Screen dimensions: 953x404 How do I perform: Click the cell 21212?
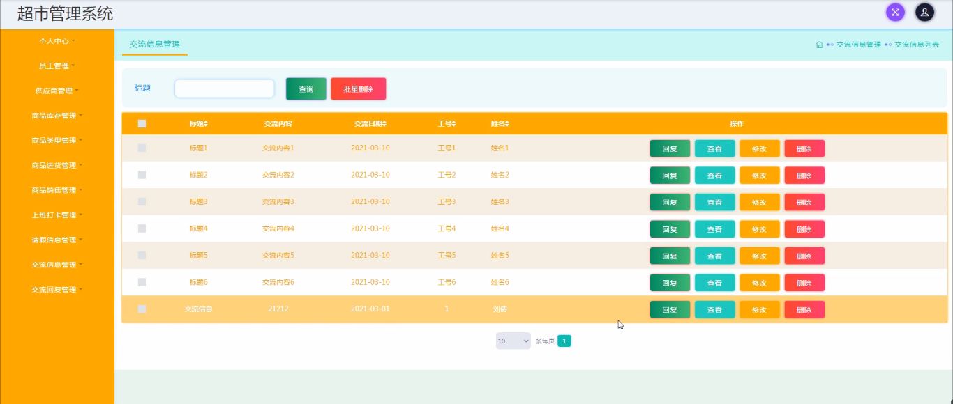pyautogui.click(x=278, y=309)
